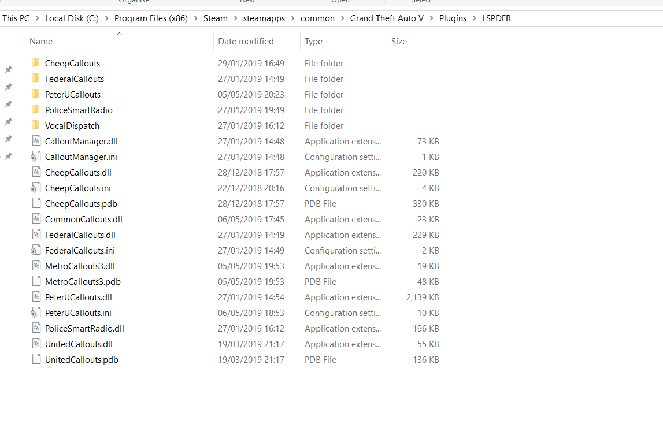Screen dimensions: 663x424
Task: Navigate to common breadcrumb
Action: [x=317, y=18]
